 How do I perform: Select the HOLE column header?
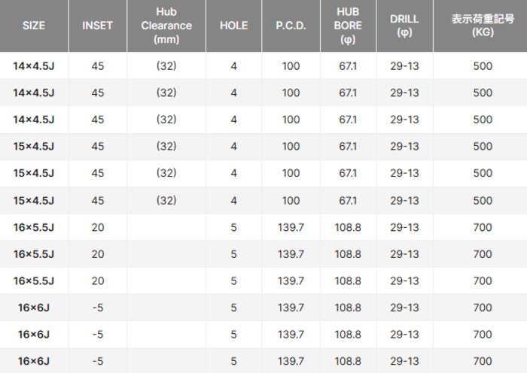click(x=233, y=25)
